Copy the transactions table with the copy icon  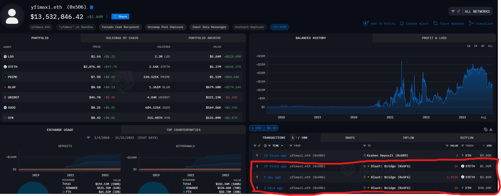pos(486,129)
